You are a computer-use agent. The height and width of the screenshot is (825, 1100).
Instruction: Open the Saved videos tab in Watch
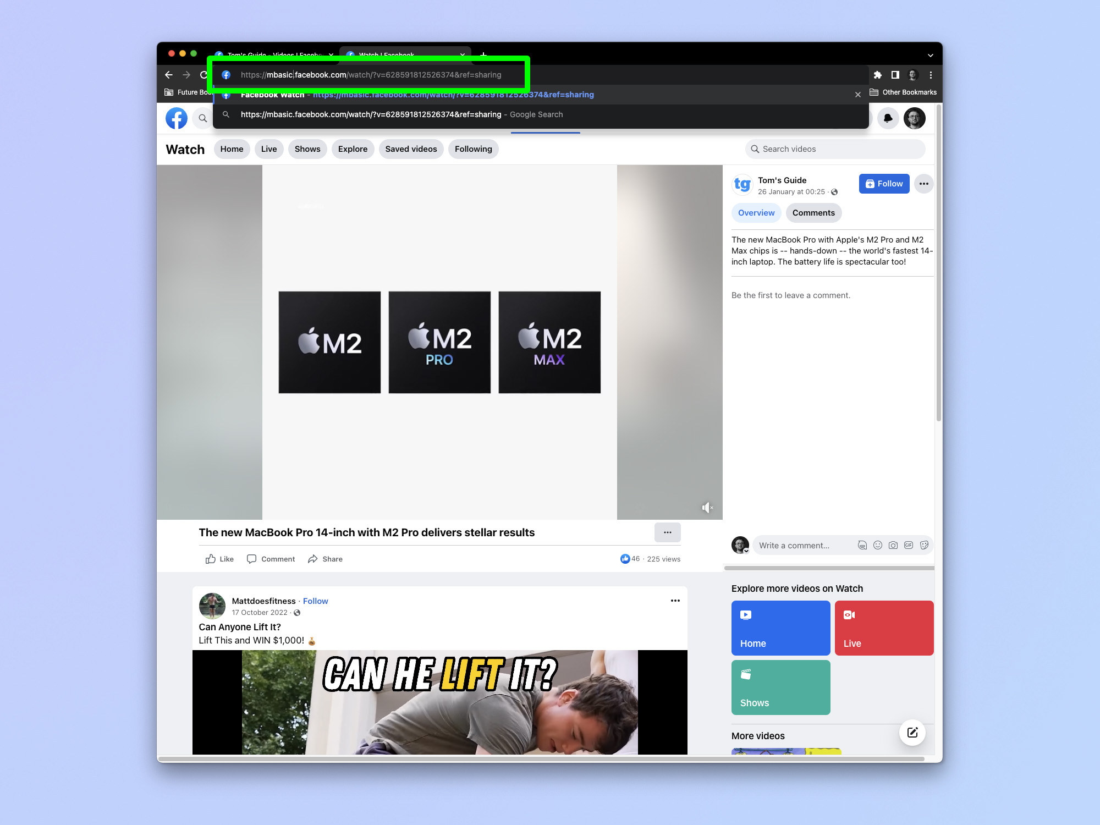coord(411,149)
